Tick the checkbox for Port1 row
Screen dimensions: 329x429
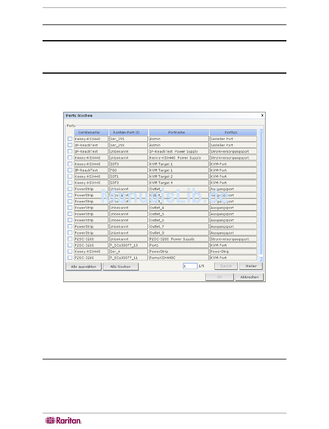click(x=70, y=245)
